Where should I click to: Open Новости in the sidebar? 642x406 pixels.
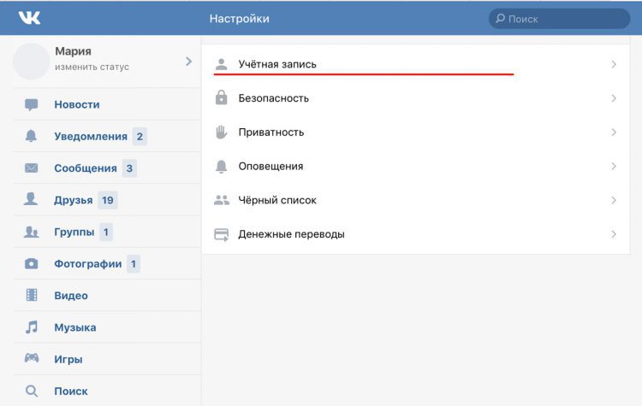point(77,104)
